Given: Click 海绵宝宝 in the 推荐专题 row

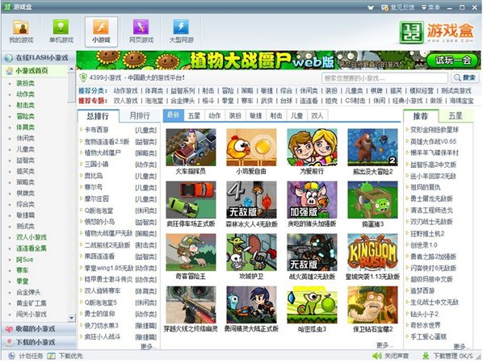Looking at the screenshot, I should pos(461,101).
